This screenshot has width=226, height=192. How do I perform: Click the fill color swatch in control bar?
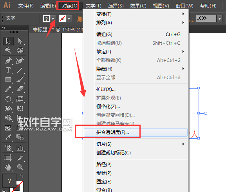tap(46, 19)
